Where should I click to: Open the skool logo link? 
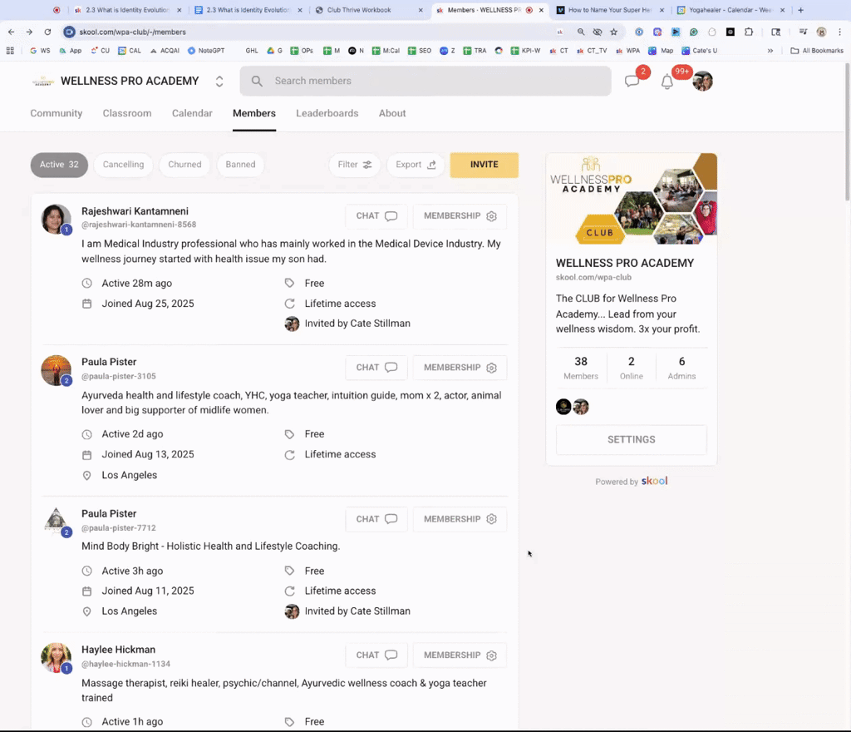[x=655, y=481]
